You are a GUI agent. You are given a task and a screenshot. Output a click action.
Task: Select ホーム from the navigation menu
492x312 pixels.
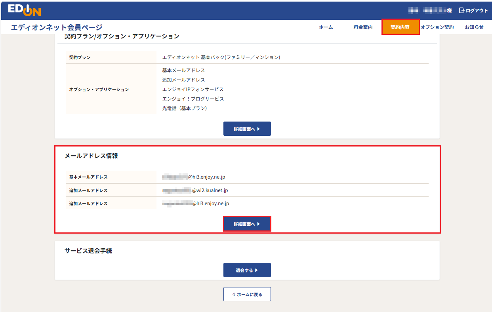tap(325, 27)
